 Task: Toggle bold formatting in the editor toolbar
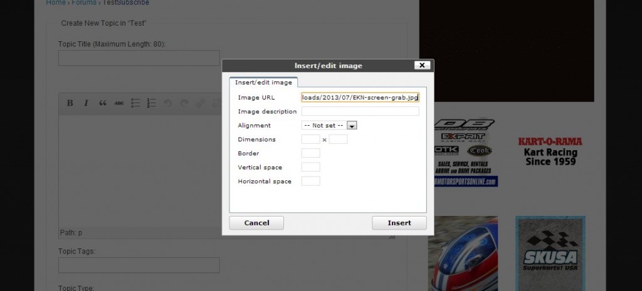(x=70, y=103)
